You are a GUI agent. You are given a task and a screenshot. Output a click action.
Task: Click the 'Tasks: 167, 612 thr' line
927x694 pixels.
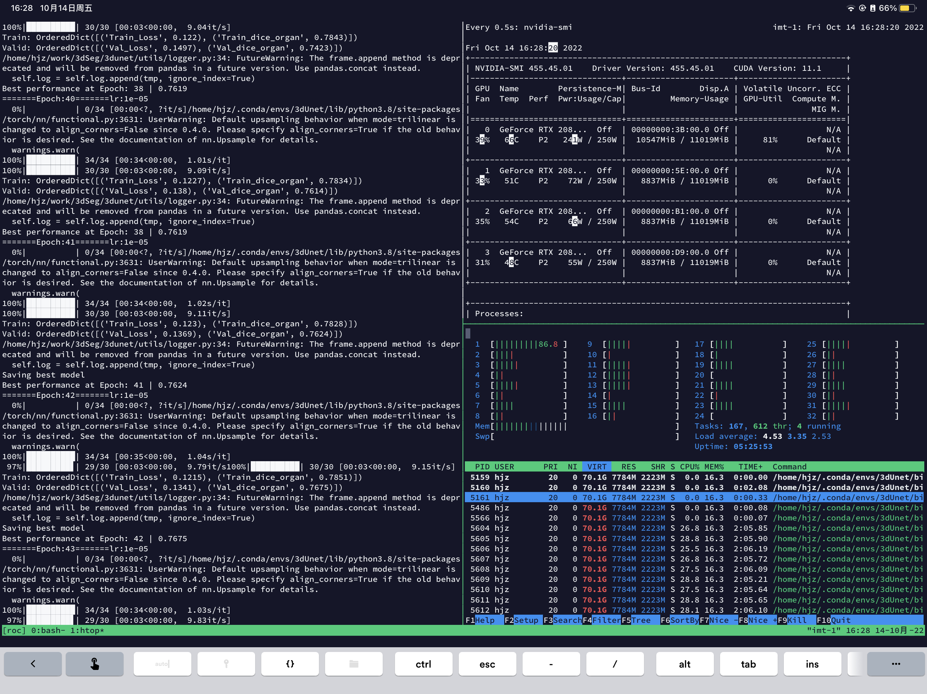pyautogui.click(x=768, y=426)
